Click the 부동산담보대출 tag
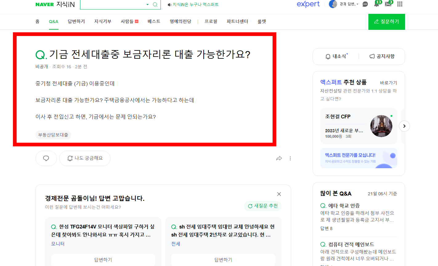This screenshot has height=266, width=438. pos(53,135)
